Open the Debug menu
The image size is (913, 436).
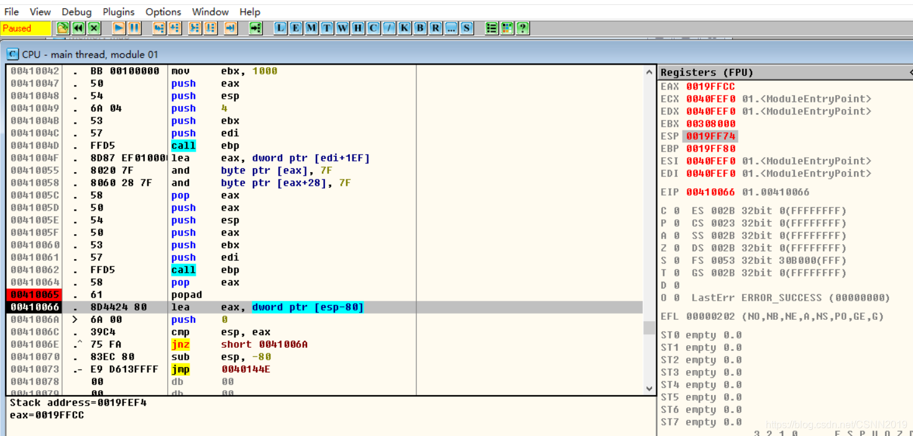click(76, 12)
